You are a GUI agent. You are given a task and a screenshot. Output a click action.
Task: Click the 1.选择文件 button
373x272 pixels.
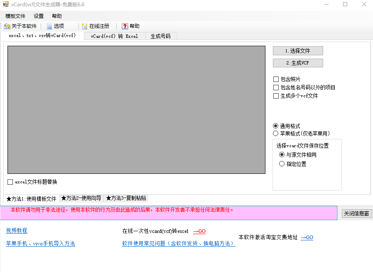[297, 51]
